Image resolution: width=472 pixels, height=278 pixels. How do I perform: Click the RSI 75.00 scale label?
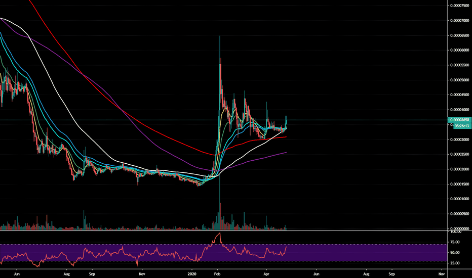click(x=455, y=242)
